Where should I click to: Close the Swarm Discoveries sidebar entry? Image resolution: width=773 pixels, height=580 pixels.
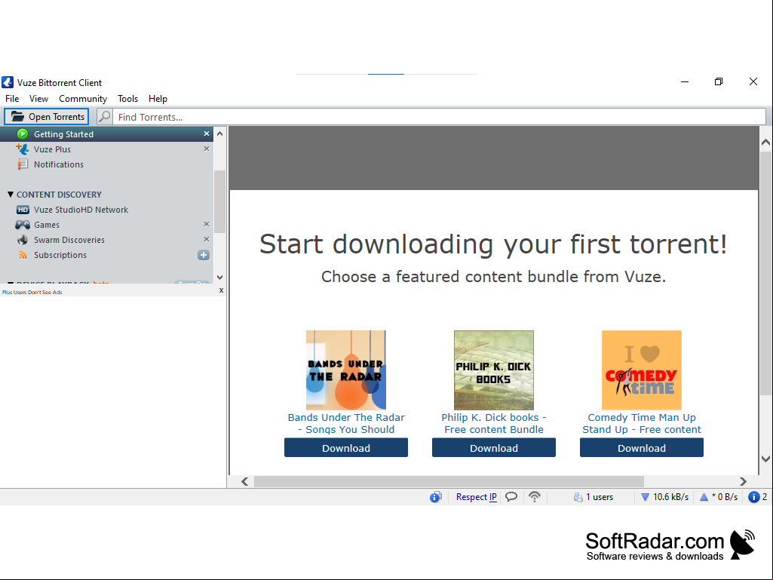pos(207,239)
